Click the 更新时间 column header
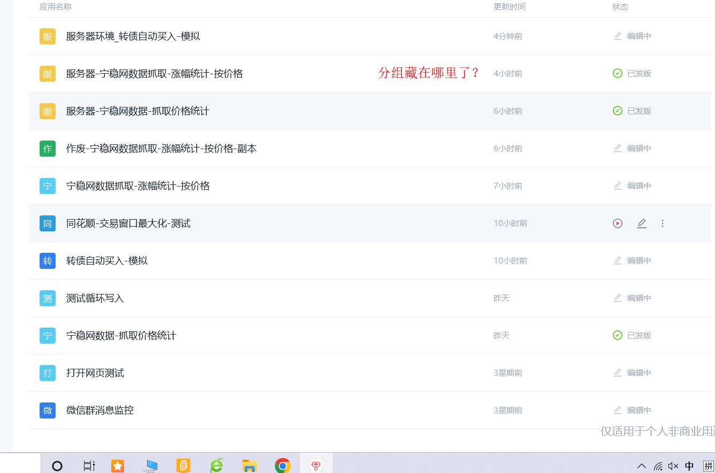This screenshot has height=473, width=715. point(510,7)
